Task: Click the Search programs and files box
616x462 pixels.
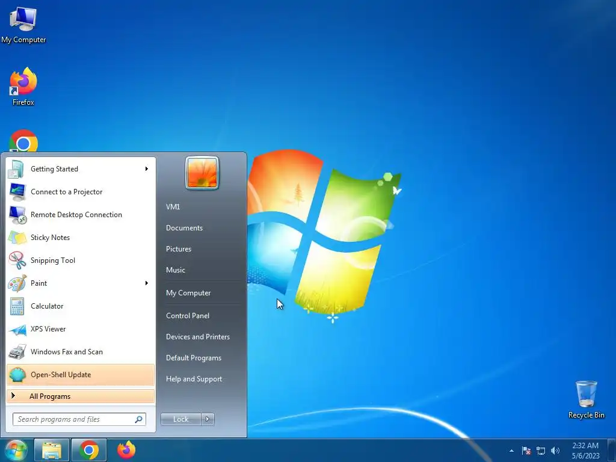Action: tap(79, 419)
